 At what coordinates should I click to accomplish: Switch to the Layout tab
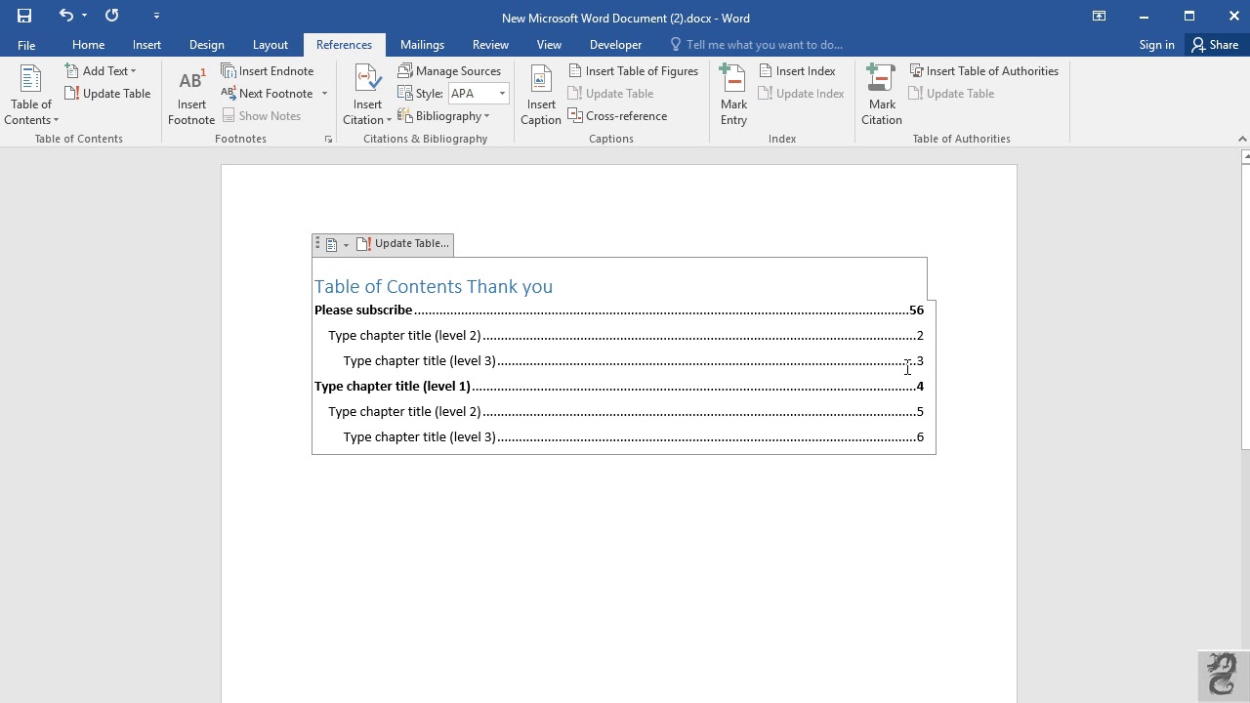(270, 45)
